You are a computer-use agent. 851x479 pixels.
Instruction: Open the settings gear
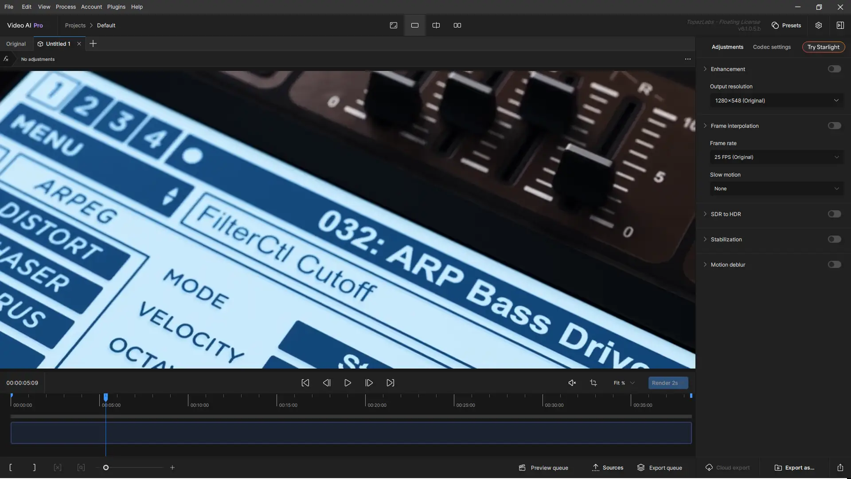point(818,25)
